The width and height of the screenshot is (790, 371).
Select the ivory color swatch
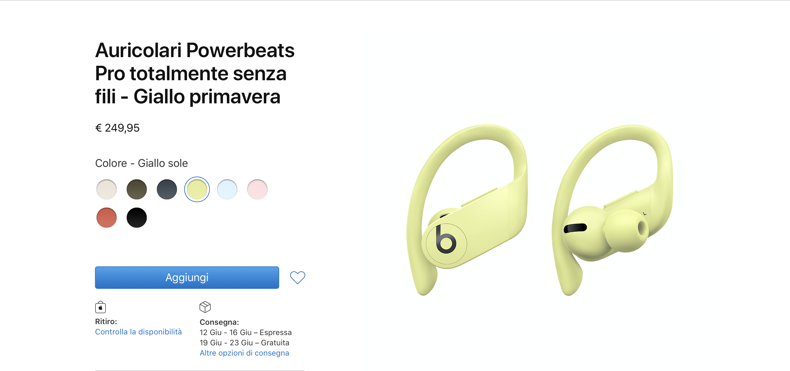(107, 189)
